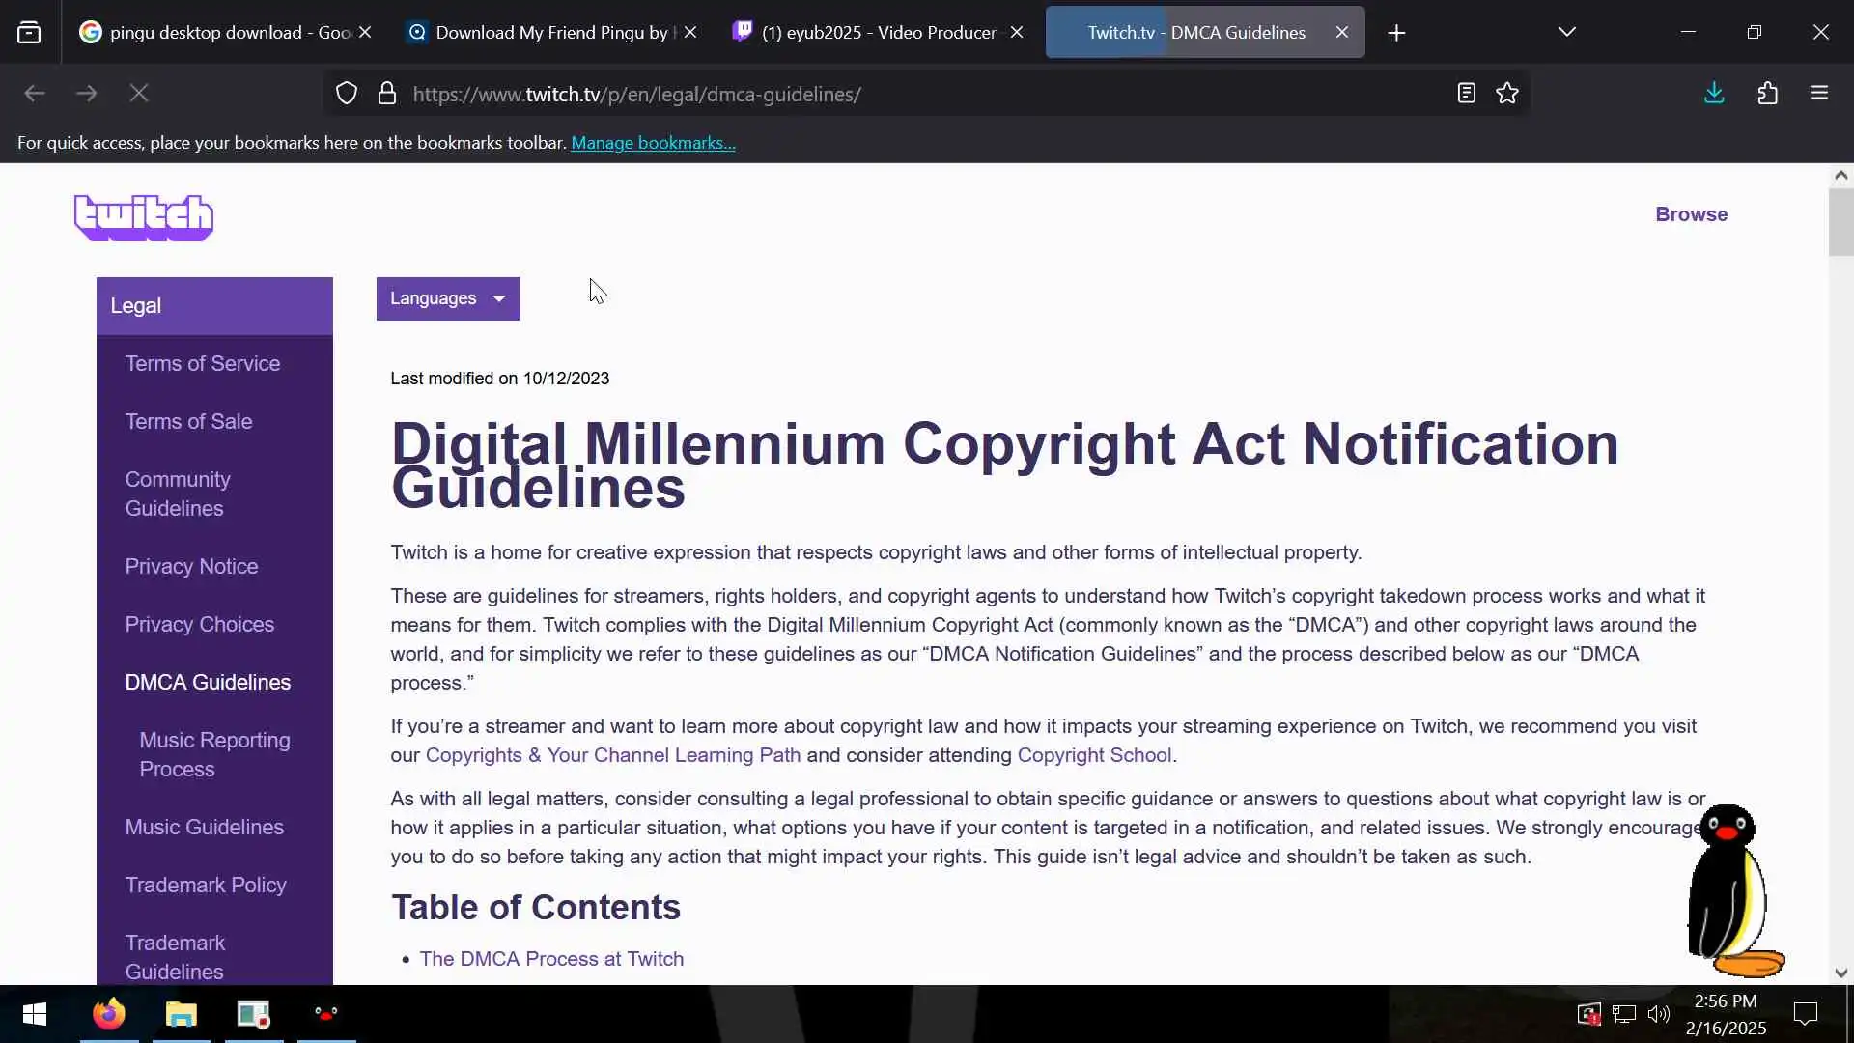Image resolution: width=1854 pixels, height=1043 pixels.
Task: Open the extensions puzzle icon
Action: [1767, 94]
